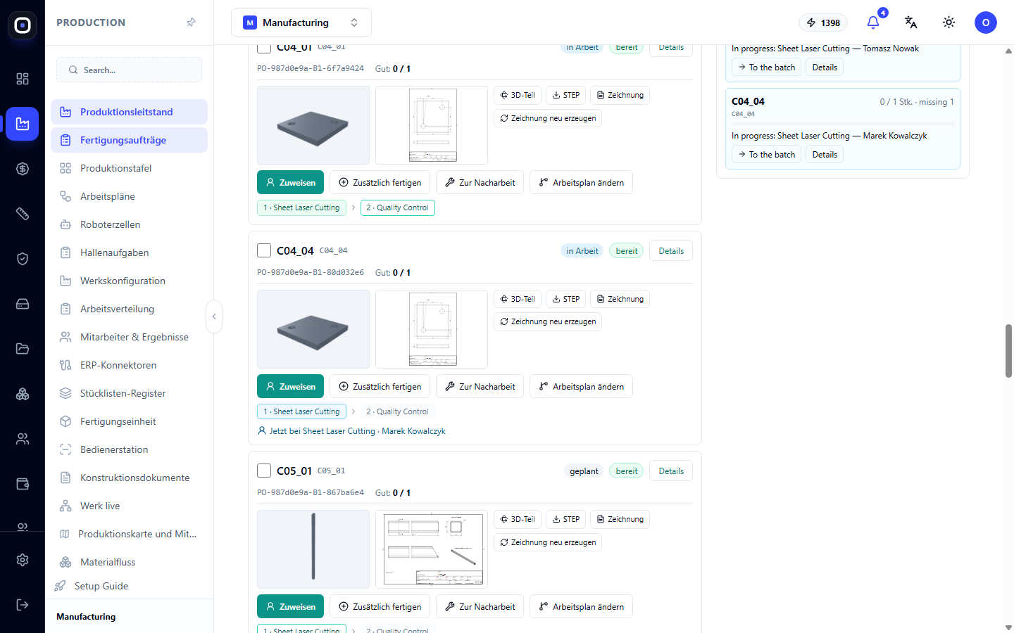The image size is (1014, 633).
Task: Click the page vertical scrollbar thumb
Action: tap(1008, 350)
